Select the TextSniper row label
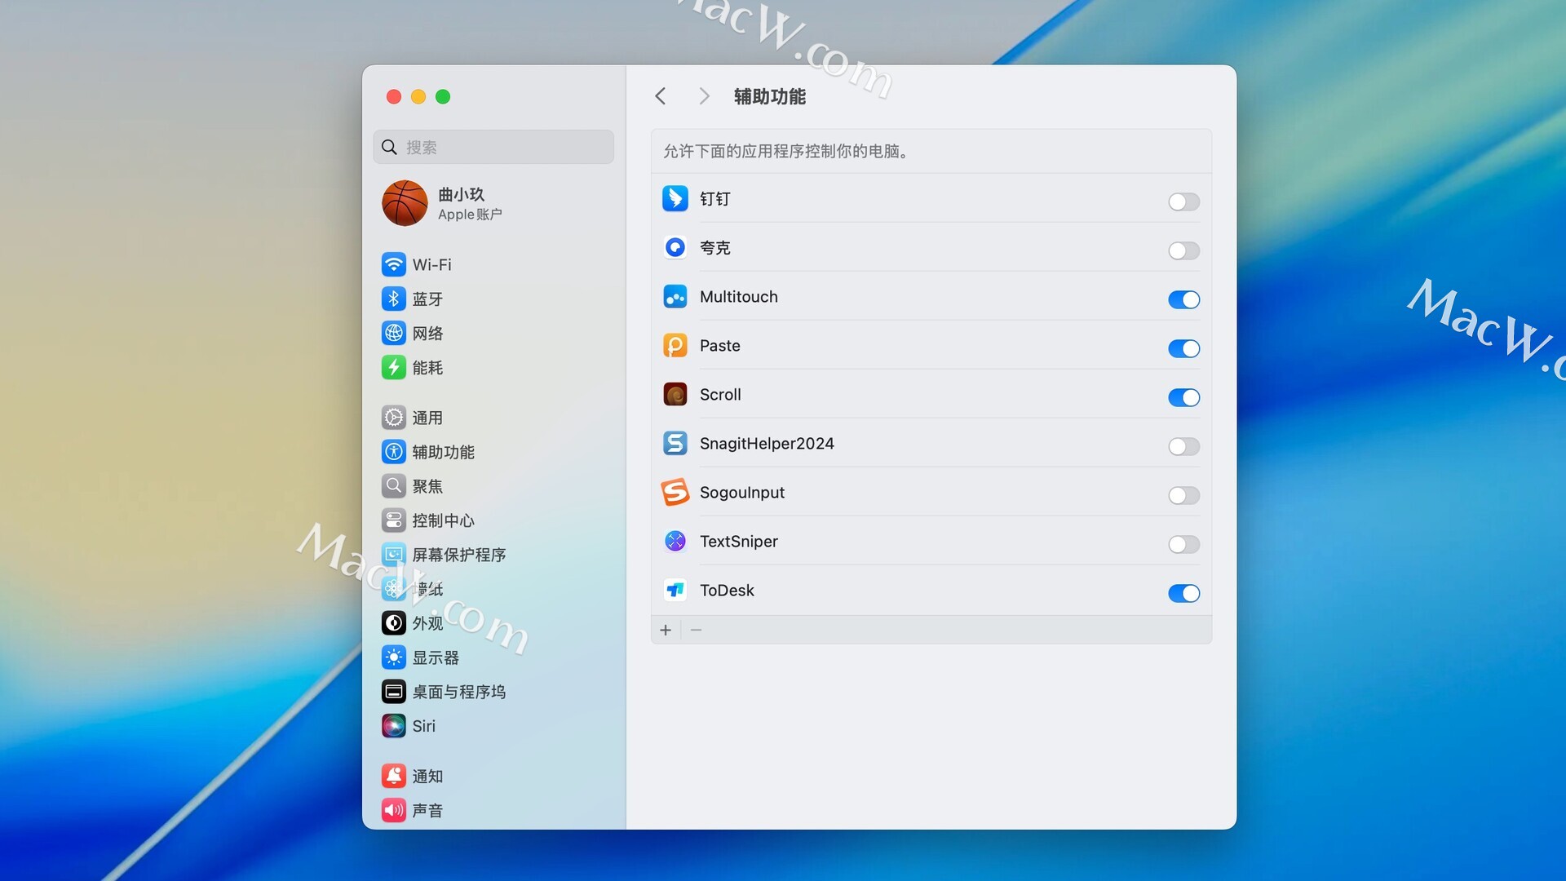Viewport: 1566px width, 881px height. pyautogui.click(x=738, y=542)
